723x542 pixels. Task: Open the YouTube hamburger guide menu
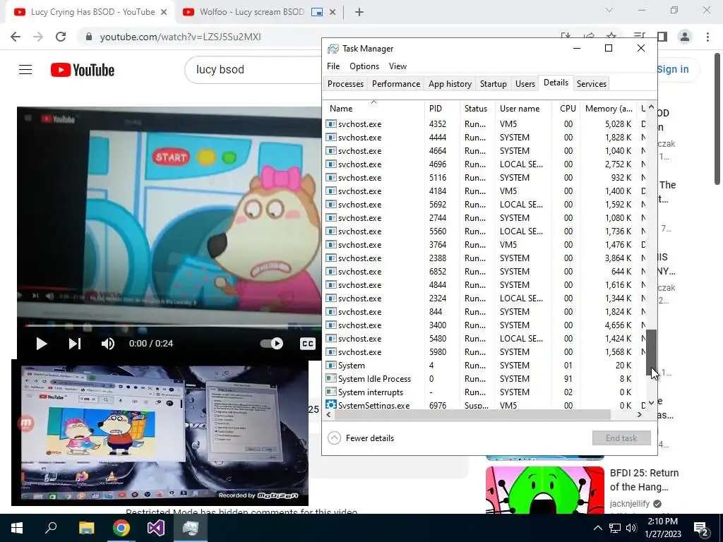pyautogui.click(x=25, y=70)
